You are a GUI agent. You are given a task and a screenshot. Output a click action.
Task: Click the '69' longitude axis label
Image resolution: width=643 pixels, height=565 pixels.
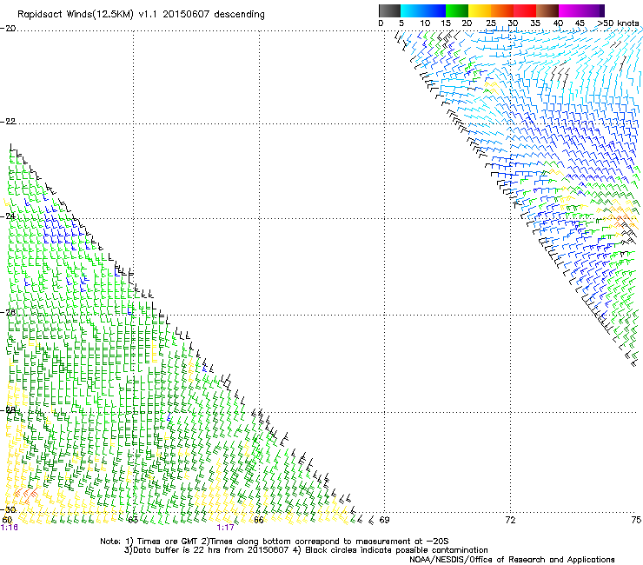(x=384, y=520)
